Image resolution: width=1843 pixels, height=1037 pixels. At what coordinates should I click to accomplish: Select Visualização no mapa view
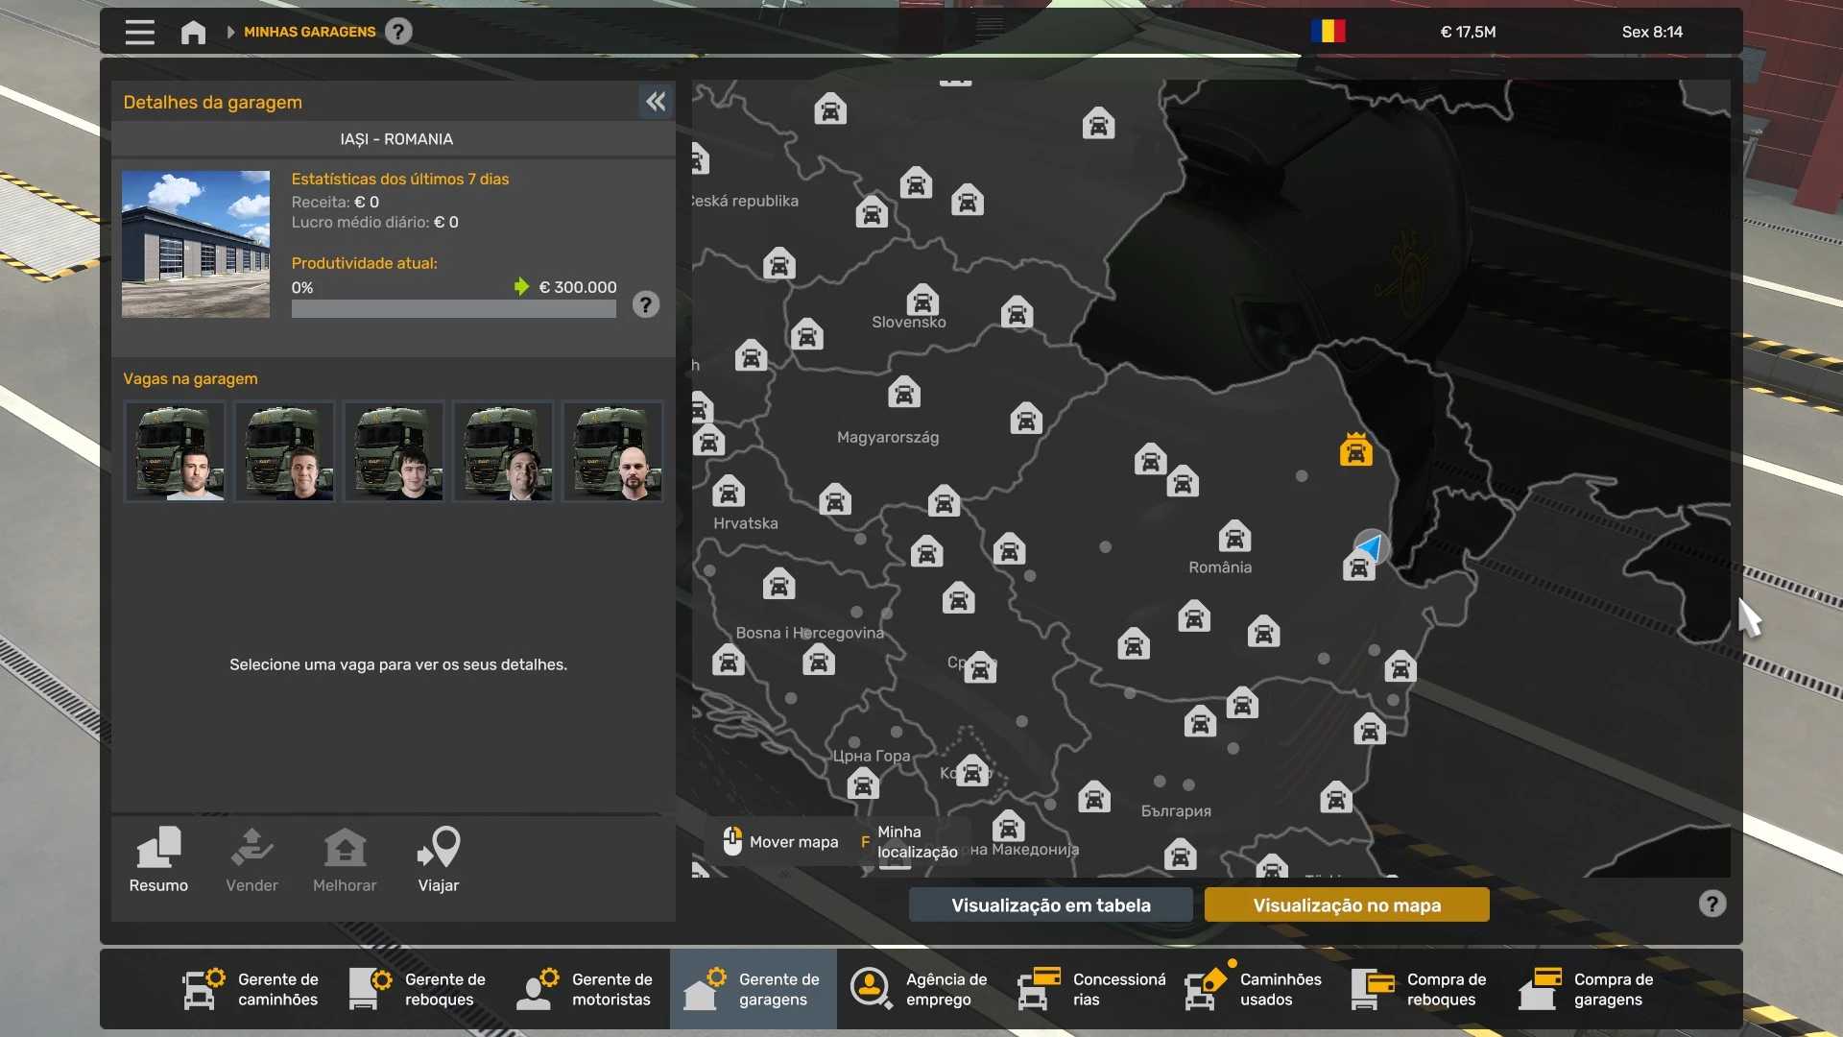[x=1347, y=904]
